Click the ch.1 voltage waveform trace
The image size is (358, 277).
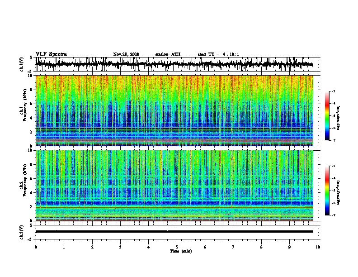tap(174, 64)
